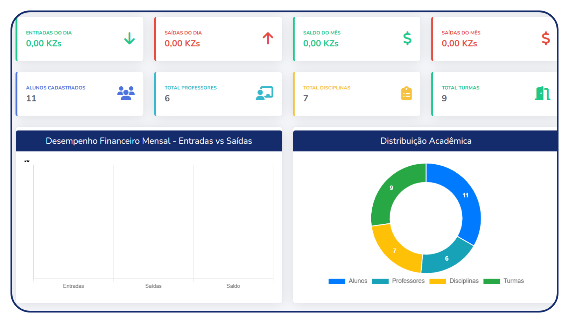Click the red dollar sign icon
Screen dimensions: 569x323
tap(545, 38)
